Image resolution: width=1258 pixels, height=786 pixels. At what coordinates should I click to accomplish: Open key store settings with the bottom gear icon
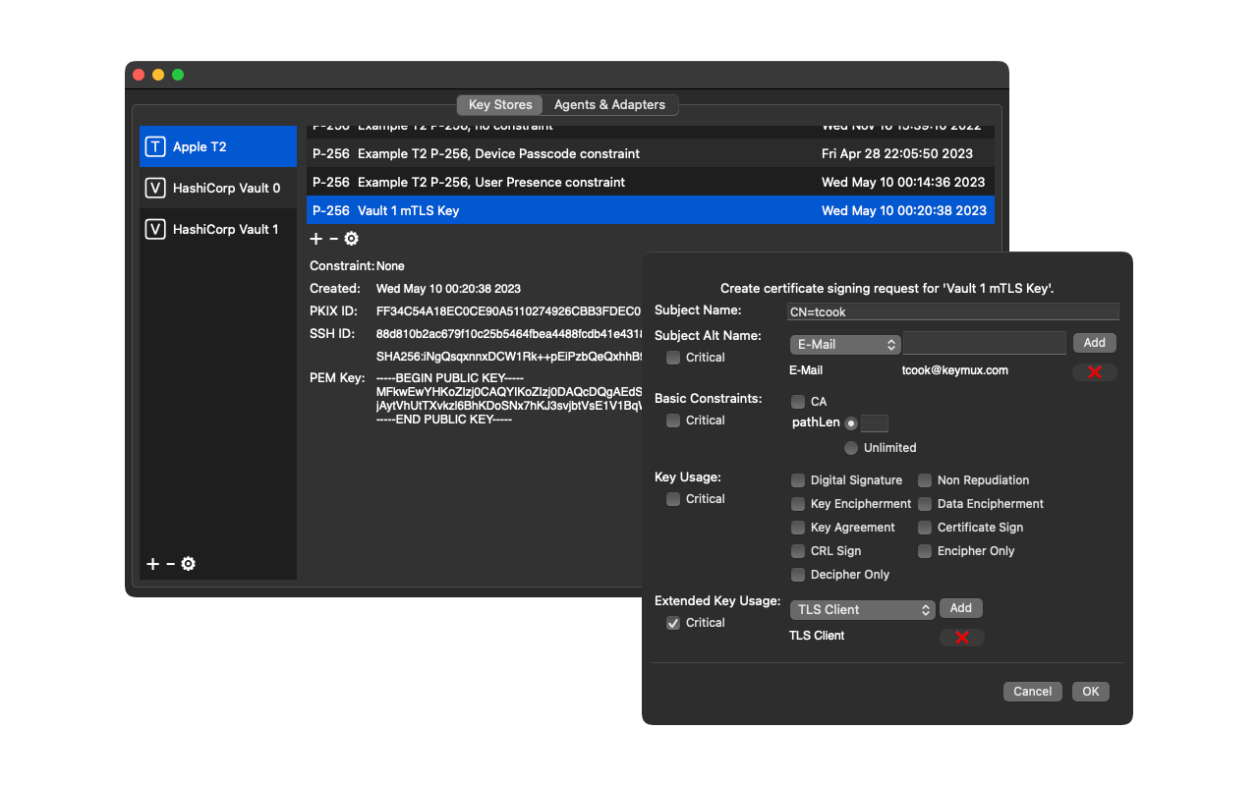[187, 564]
